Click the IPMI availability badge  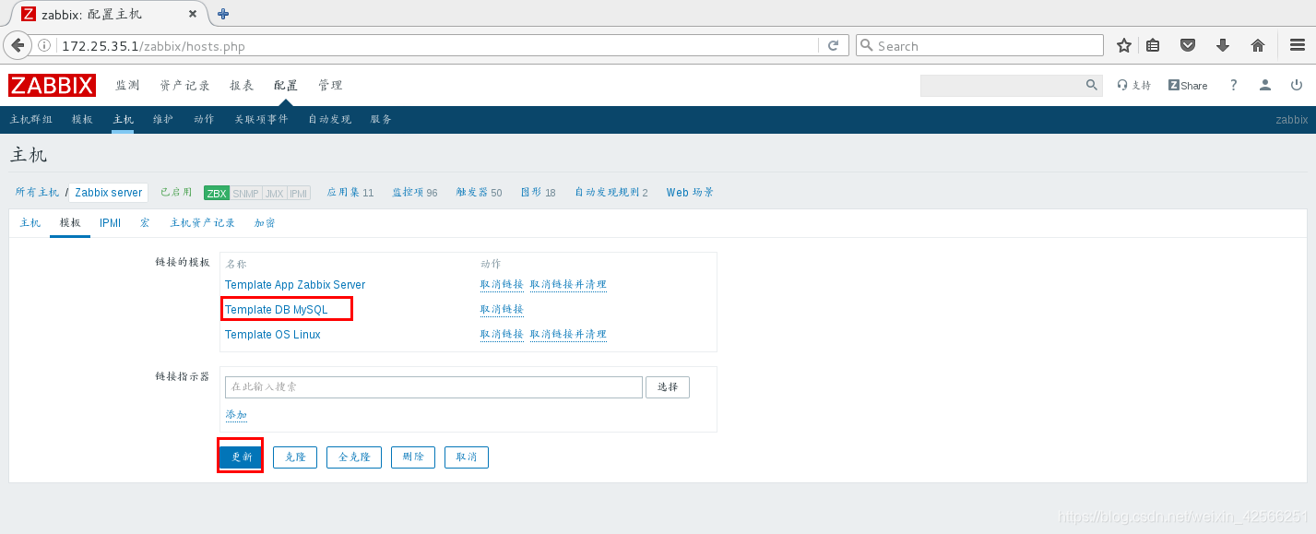pos(298,193)
